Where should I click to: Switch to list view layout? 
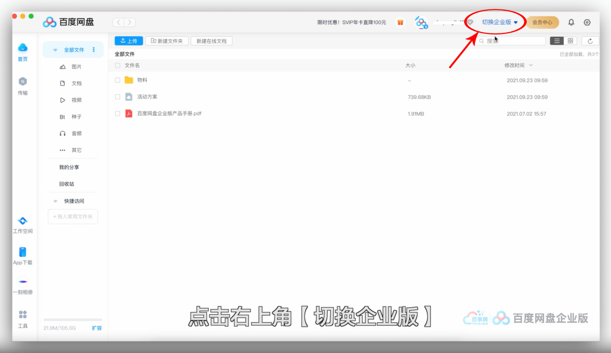pyautogui.click(x=557, y=41)
